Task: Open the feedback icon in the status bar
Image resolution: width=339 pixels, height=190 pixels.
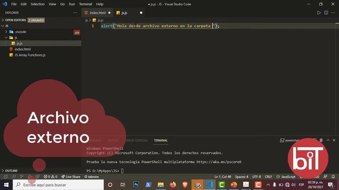Action: click(x=325, y=177)
